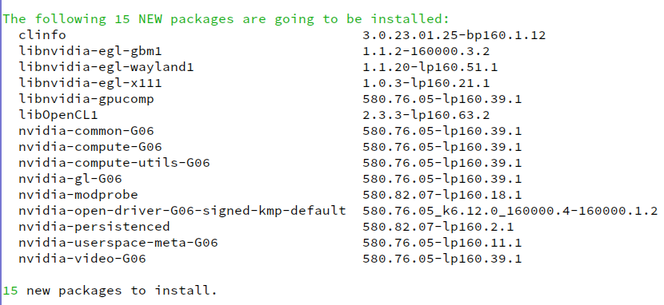
Task: Select the libnvidia-egl-x111 line
Action: [90, 83]
